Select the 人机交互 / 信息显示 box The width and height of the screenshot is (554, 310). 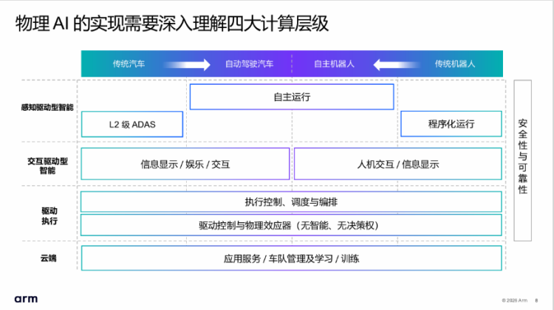point(398,164)
